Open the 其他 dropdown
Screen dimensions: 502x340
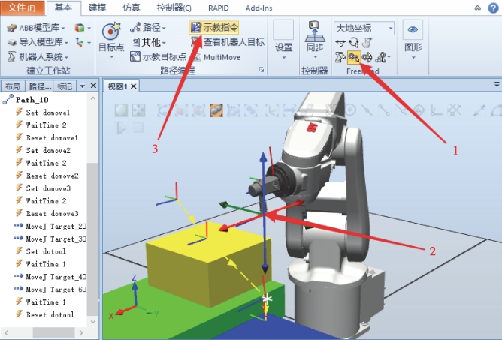click(x=148, y=42)
